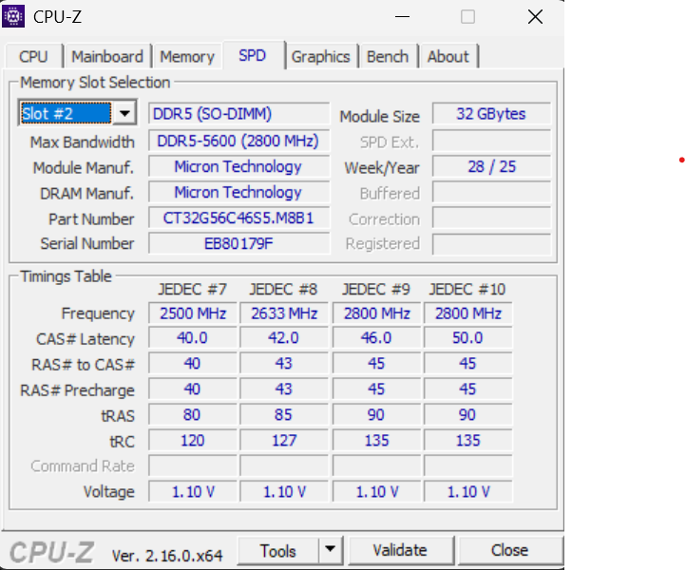
Task: Click the CAS# Latency 42.0 cell
Action: (x=284, y=337)
